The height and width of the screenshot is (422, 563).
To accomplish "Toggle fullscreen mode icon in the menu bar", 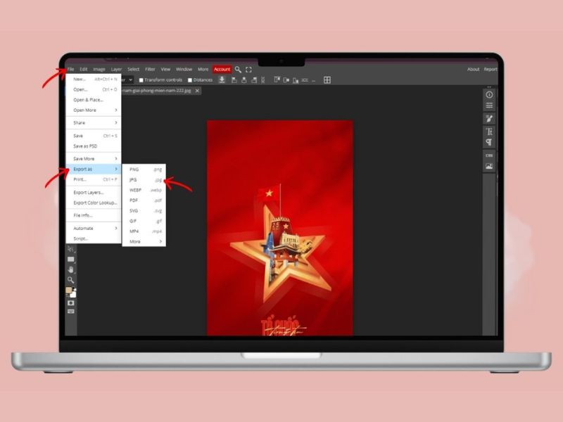I will 248,70.
